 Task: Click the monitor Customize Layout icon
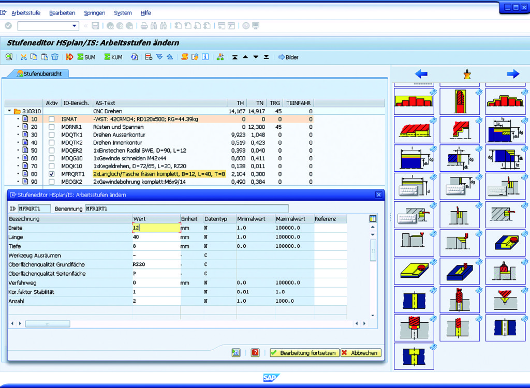click(256, 26)
